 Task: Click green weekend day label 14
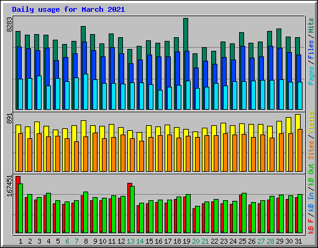(x=140, y=241)
